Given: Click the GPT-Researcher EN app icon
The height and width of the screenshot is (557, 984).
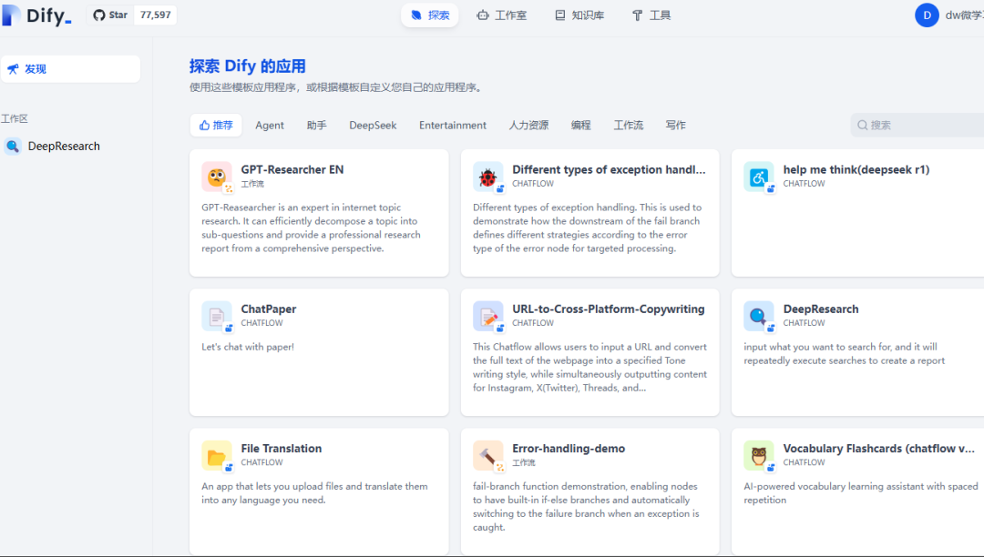Looking at the screenshot, I should [x=216, y=177].
